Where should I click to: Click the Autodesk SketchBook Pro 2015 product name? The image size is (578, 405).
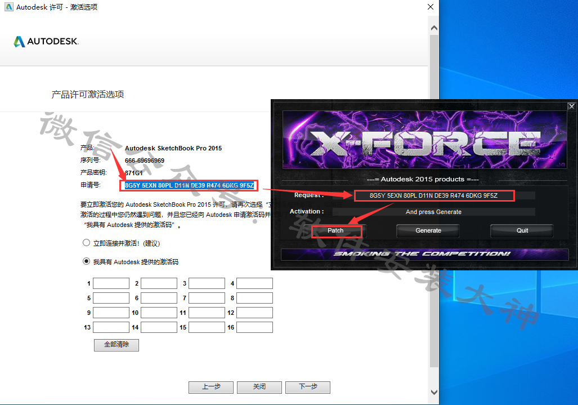[173, 148]
